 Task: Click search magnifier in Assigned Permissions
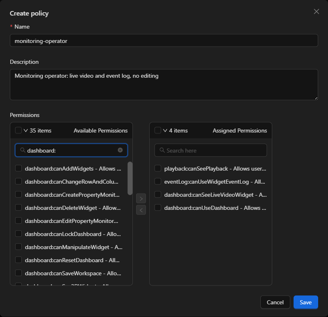pyautogui.click(x=162, y=150)
